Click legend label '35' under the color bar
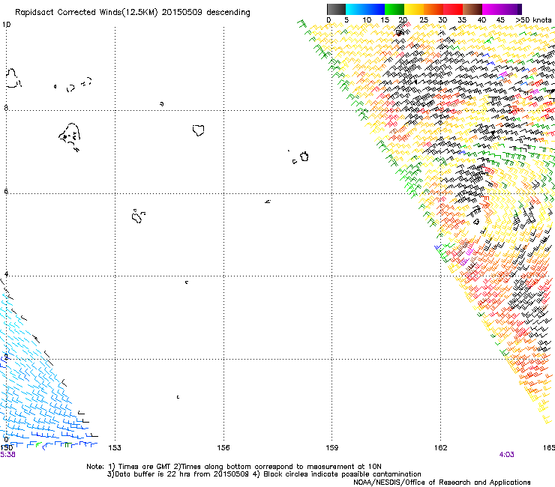The width and height of the screenshot is (555, 487). [x=462, y=20]
